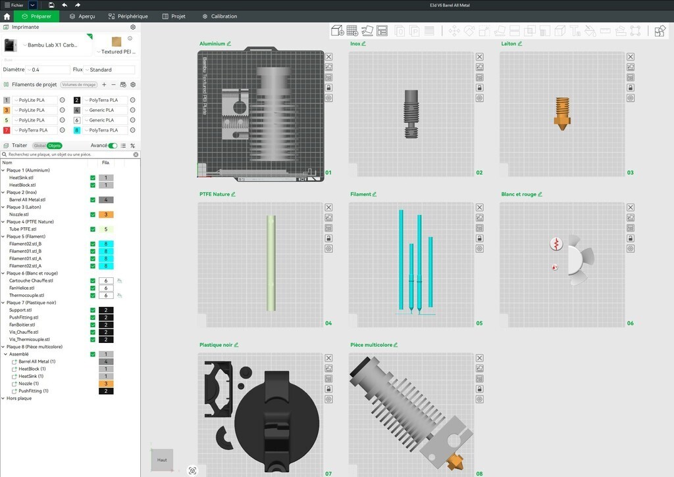Viewport: 674px width, 477px height.
Task: Click the lock icon beside Inox plate
Action: (x=480, y=87)
